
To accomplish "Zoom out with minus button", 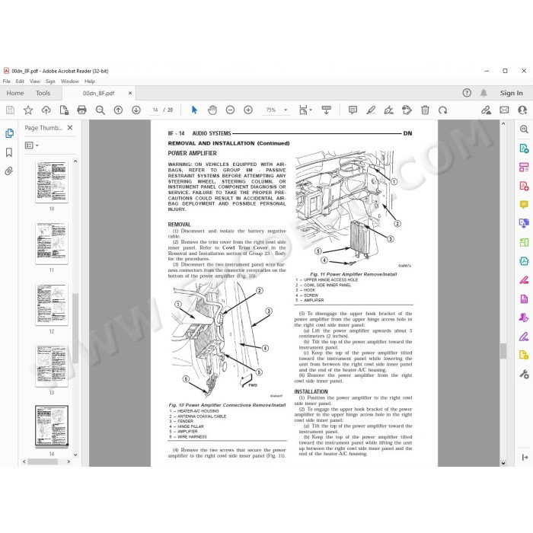I will [x=230, y=110].
